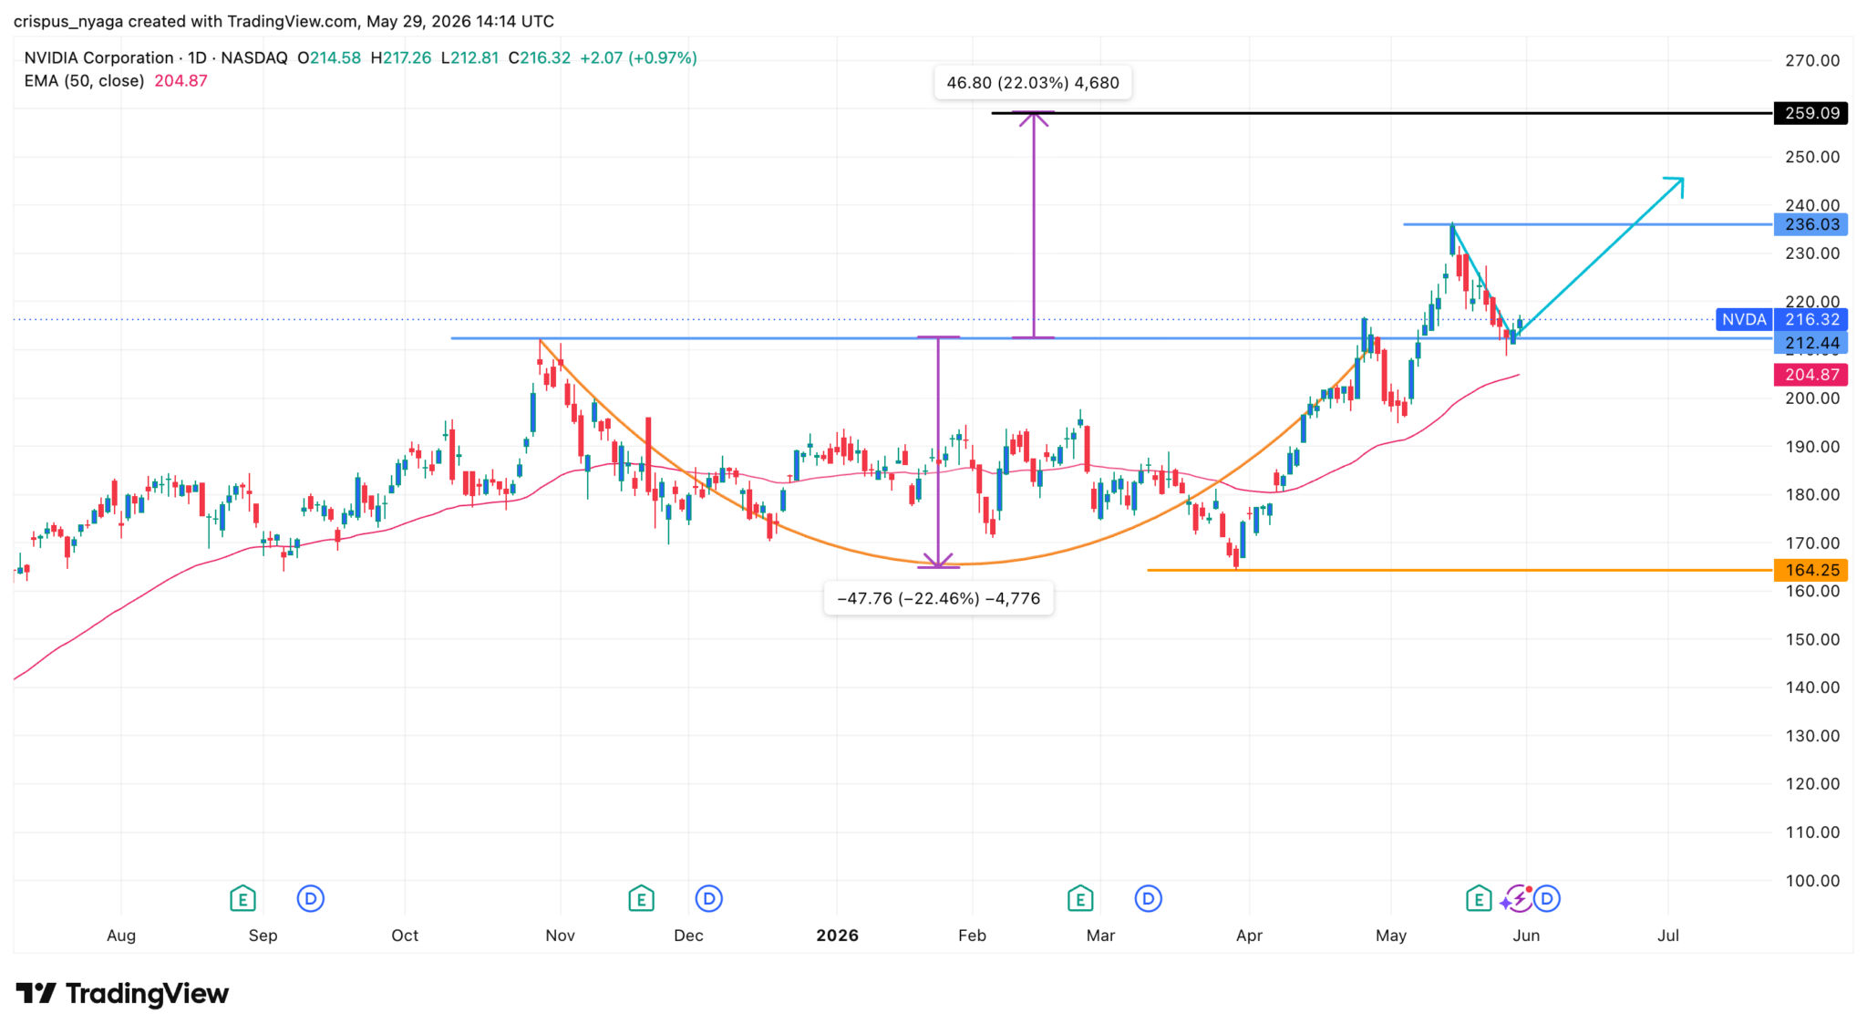Click the low value L212.81

pyautogui.click(x=469, y=57)
